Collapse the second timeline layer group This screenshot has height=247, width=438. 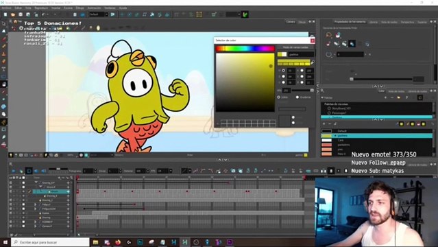point(40,187)
